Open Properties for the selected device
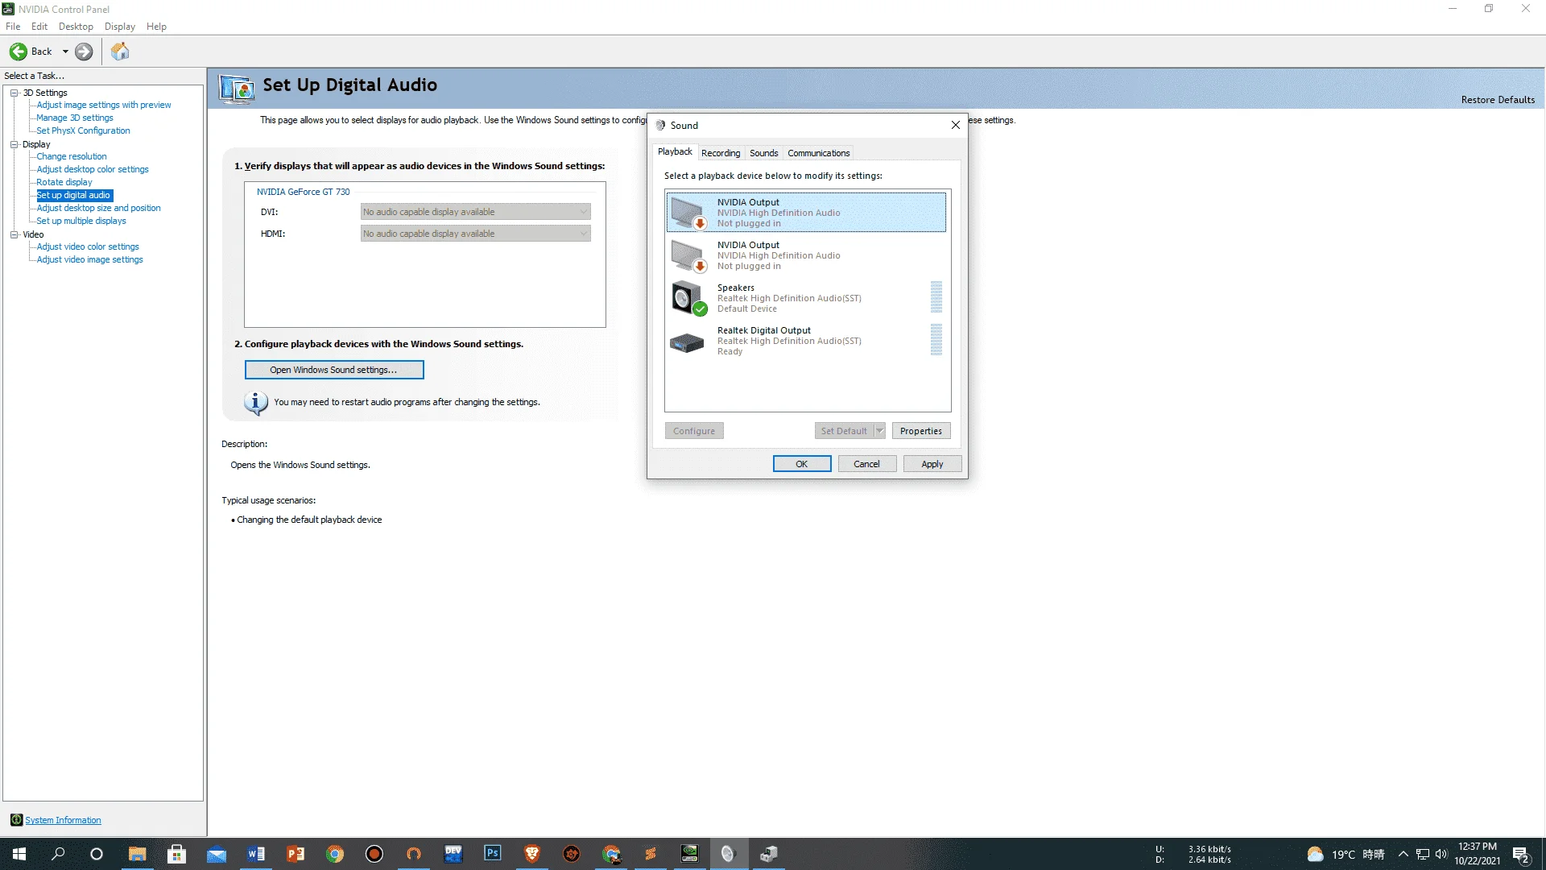The image size is (1546, 870). click(x=921, y=431)
